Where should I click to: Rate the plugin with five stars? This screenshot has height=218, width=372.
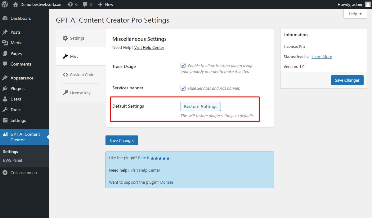pyautogui.click(x=160, y=158)
